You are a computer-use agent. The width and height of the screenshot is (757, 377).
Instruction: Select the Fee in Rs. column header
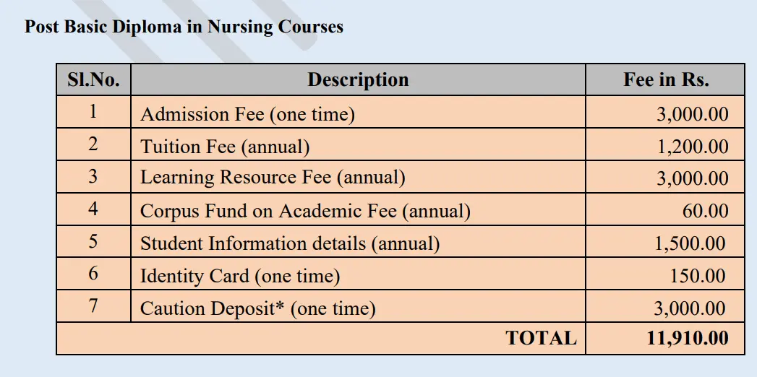(x=665, y=80)
